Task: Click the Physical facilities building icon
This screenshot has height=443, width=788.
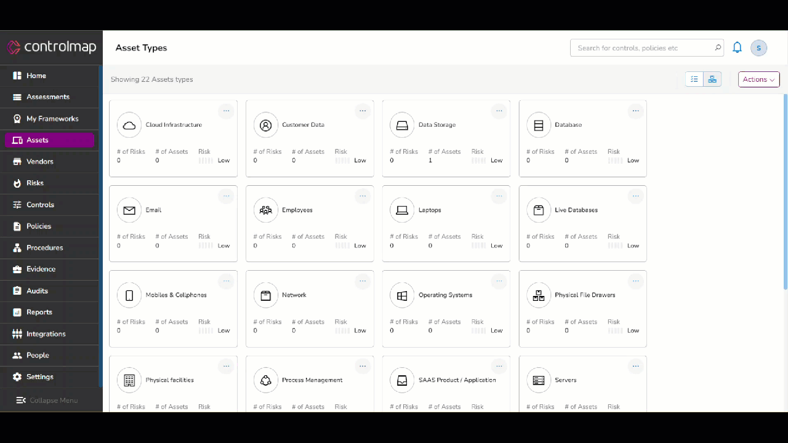Action: (129, 380)
